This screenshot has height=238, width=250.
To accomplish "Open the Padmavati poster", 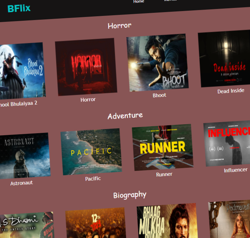I will 230,219.
